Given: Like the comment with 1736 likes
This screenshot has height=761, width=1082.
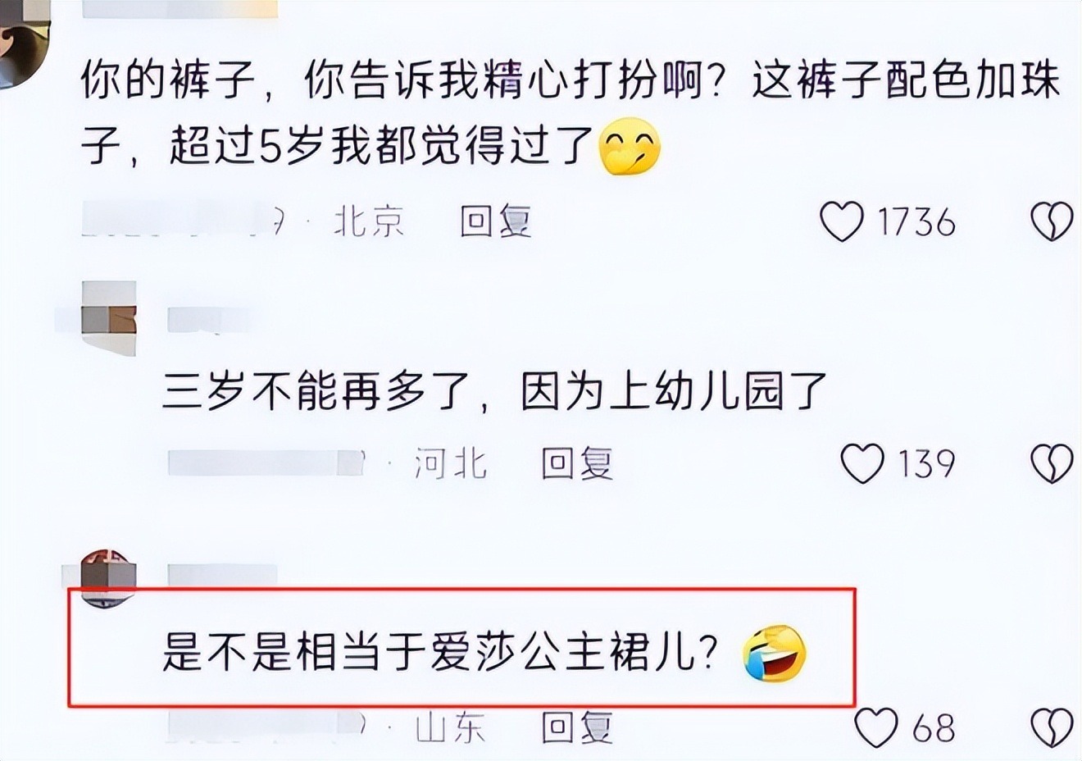Looking at the screenshot, I should tap(842, 222).
